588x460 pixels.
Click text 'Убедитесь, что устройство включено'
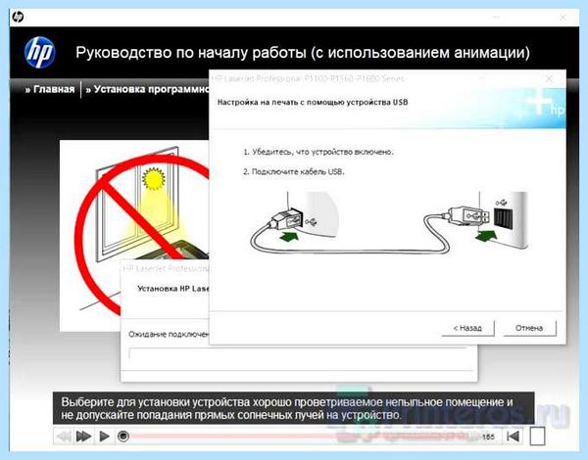322,152
